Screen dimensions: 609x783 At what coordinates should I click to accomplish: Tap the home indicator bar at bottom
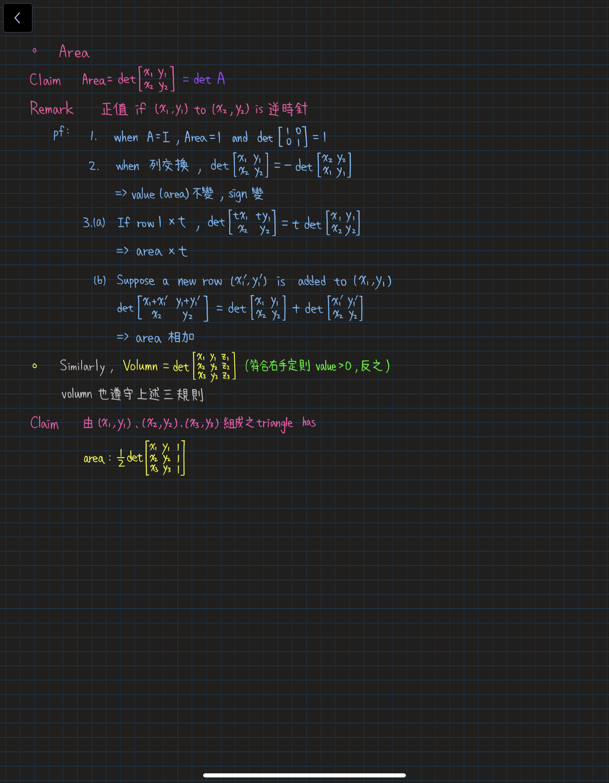304,775
